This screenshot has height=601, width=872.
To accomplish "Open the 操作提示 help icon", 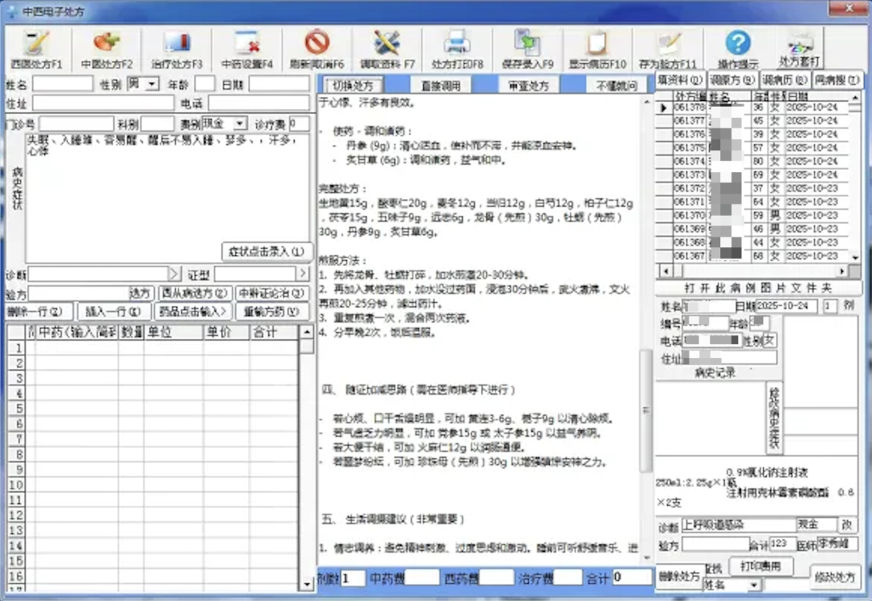I will coord(737,49).
